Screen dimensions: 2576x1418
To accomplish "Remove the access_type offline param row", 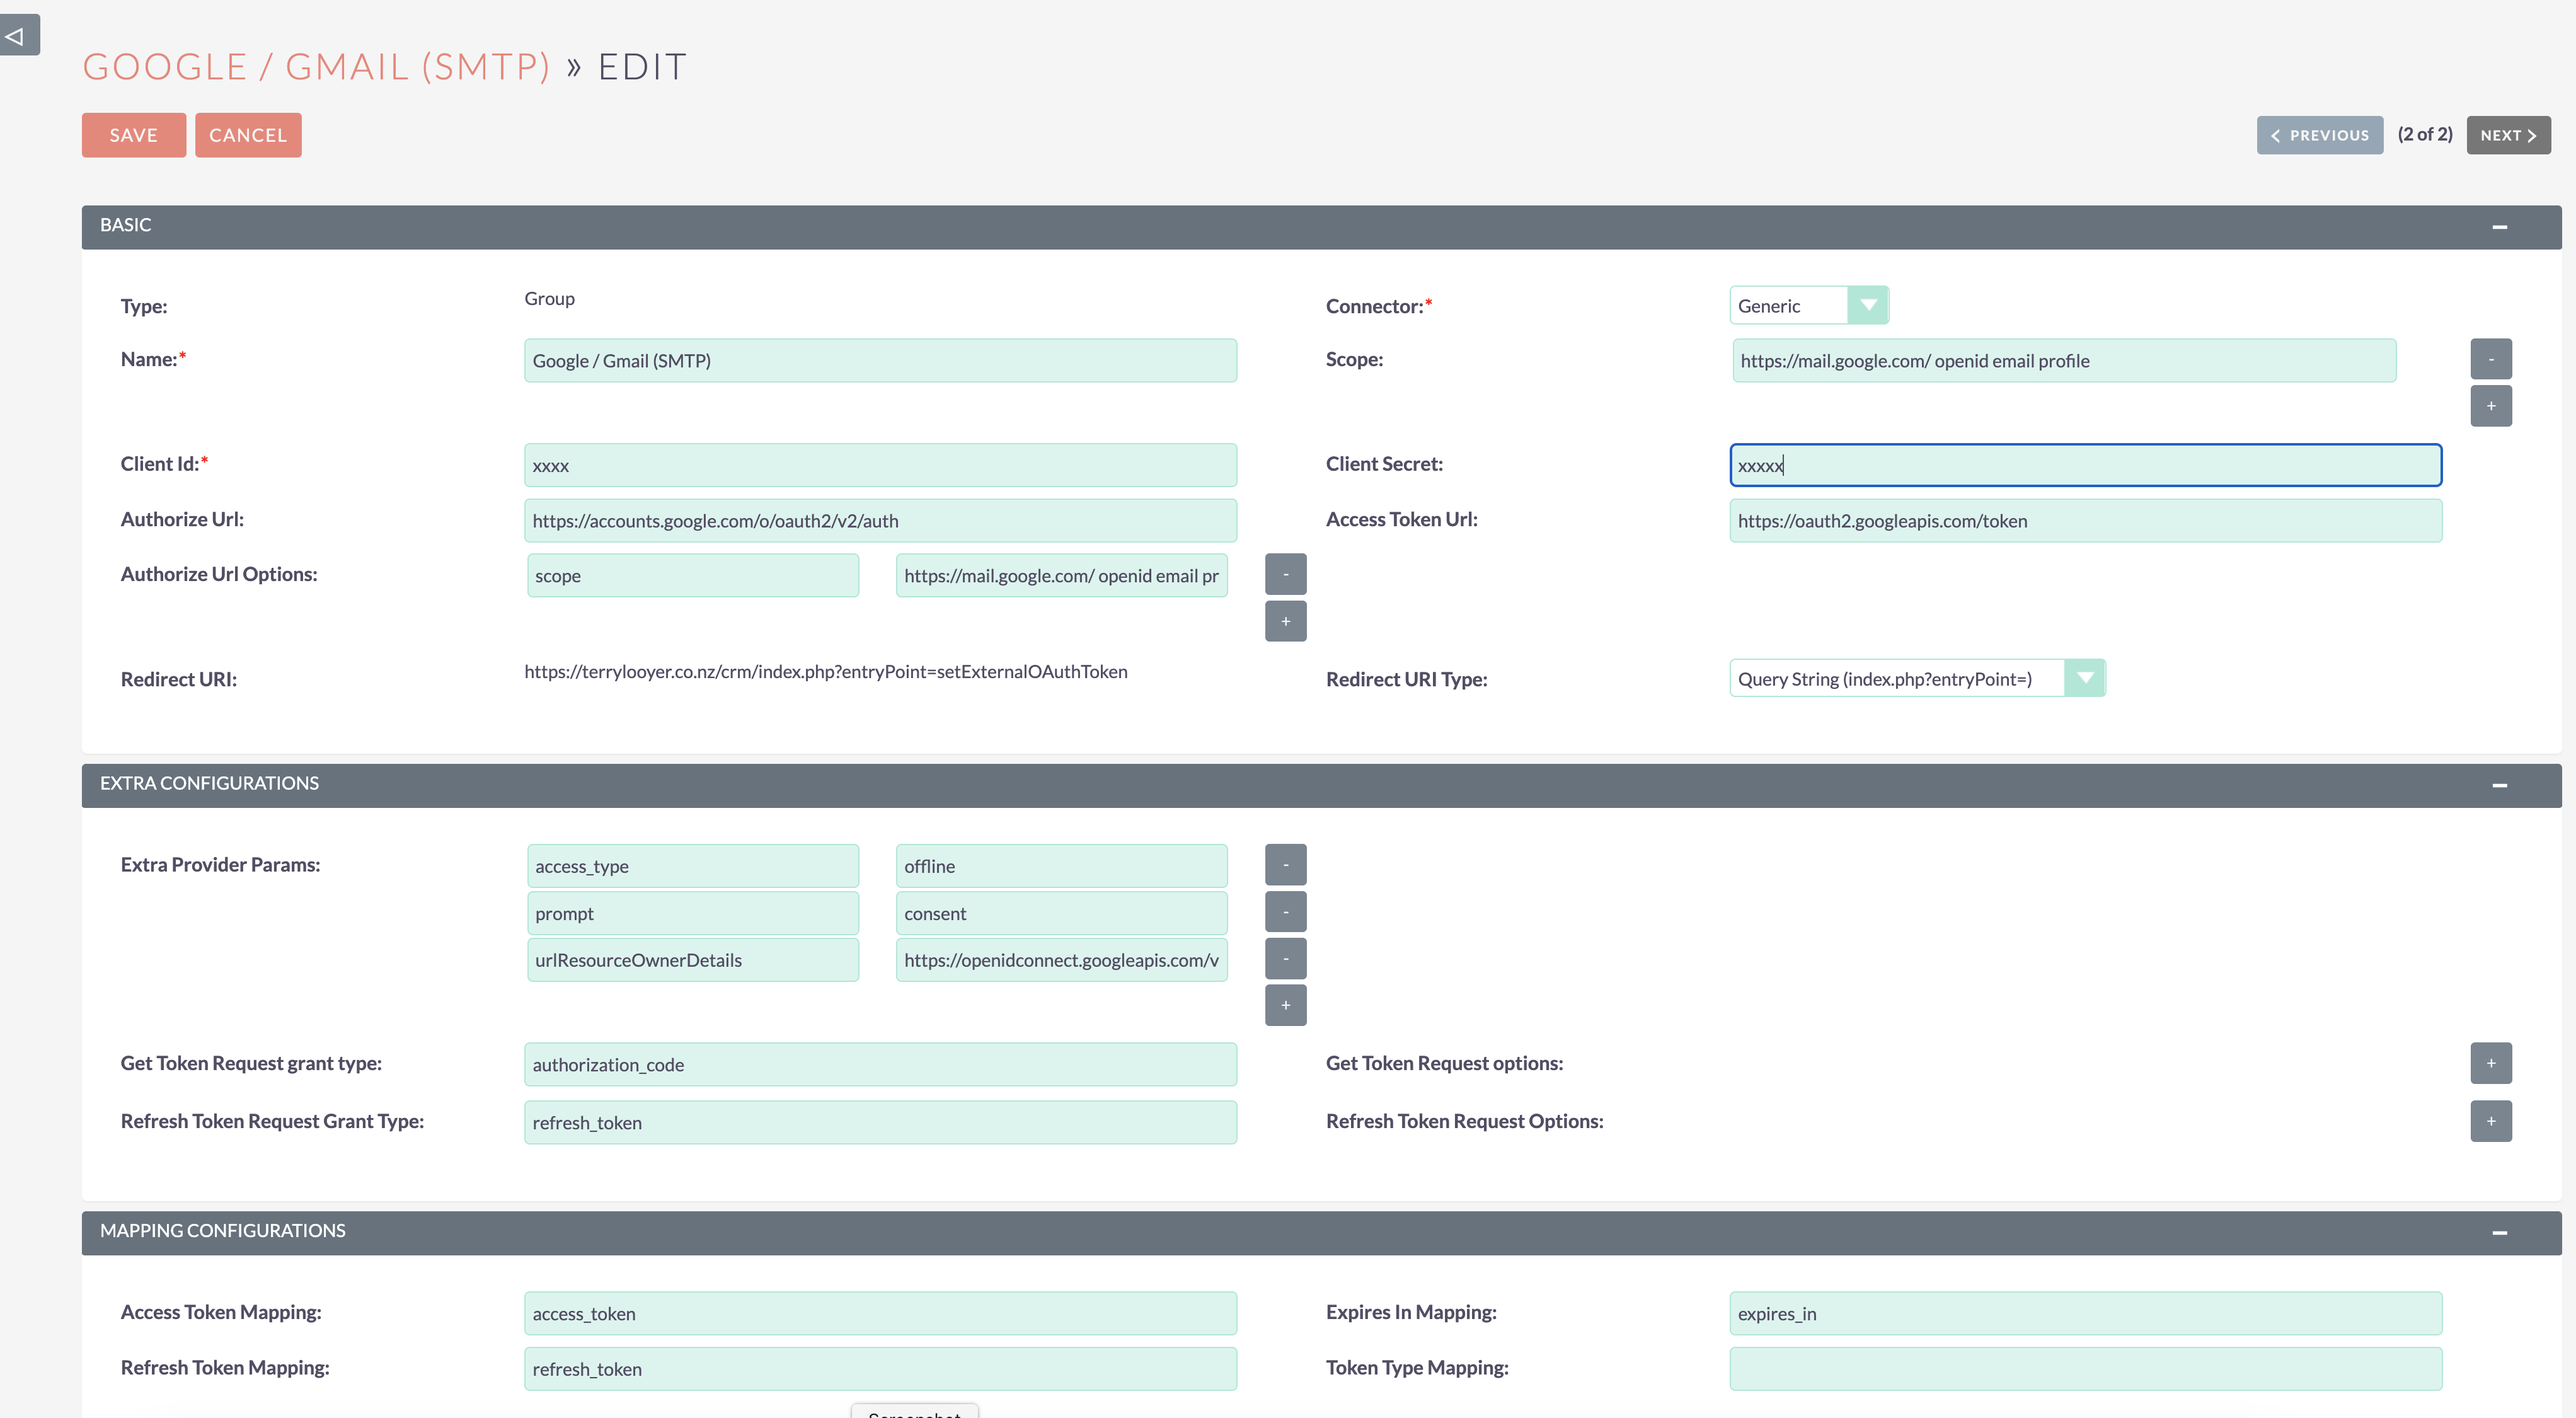I will 1285,865.
